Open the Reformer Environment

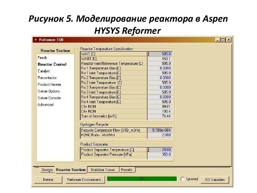(x=85, y=180)
